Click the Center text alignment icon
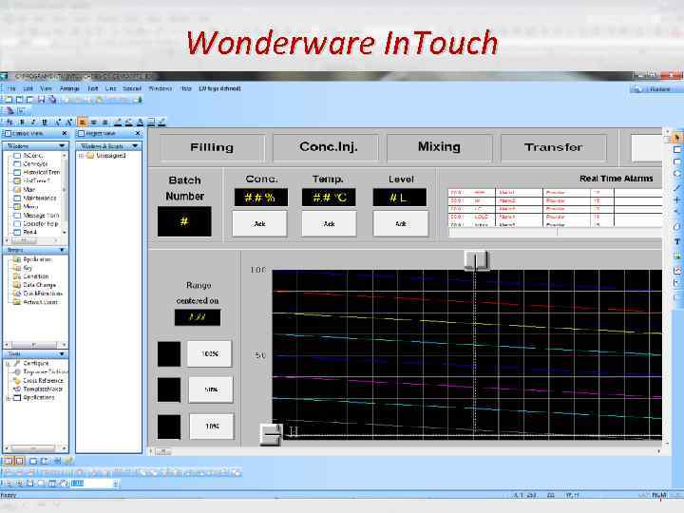 [93, 123]
